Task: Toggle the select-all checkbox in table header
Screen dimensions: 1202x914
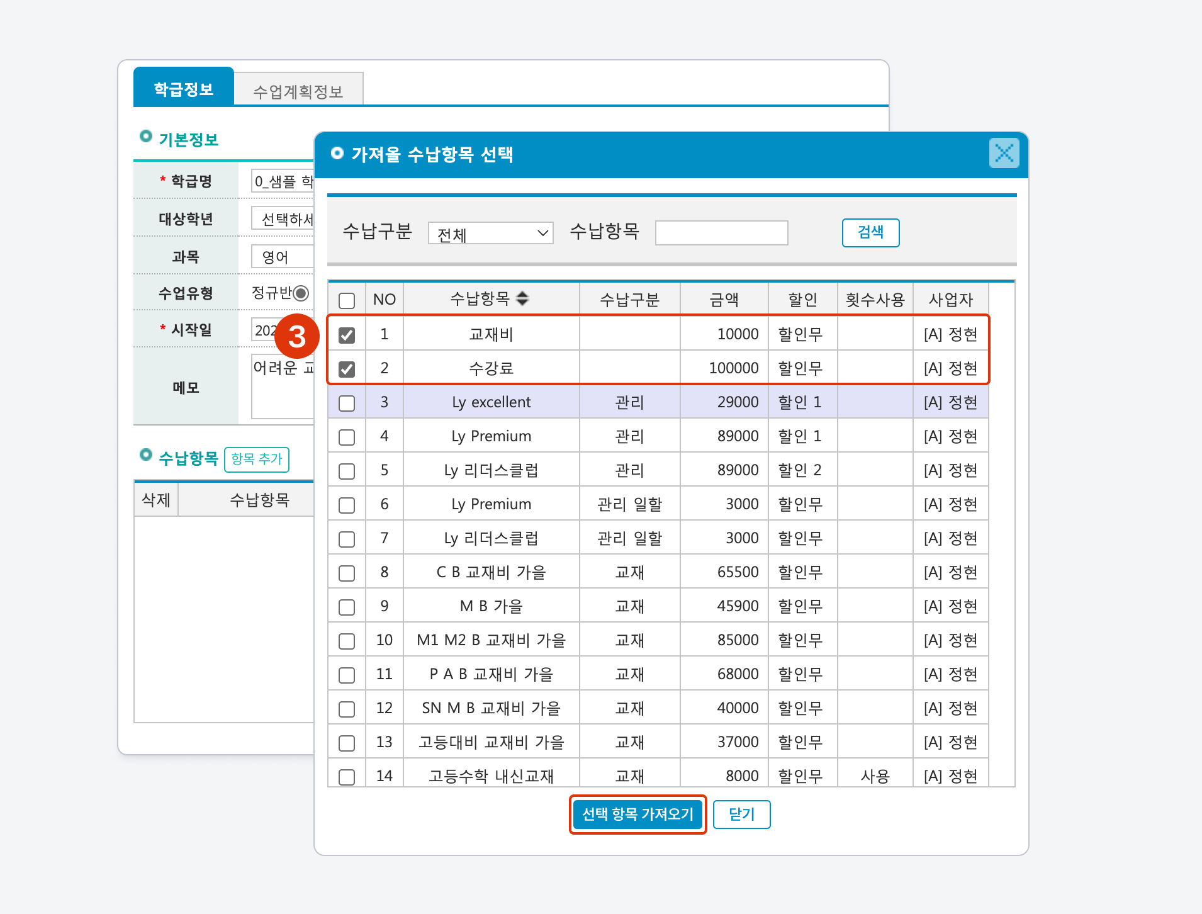Action: pos(347,300)
